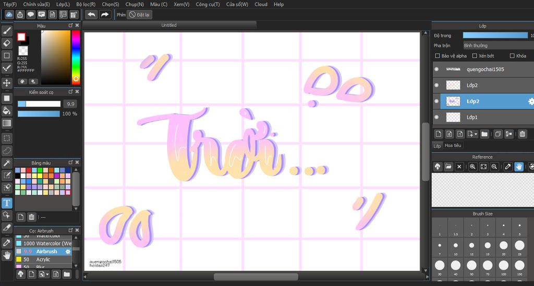Click the cloud save icon in top toolbar
Image resolution: width=534 pixels, height=286 pixels.
pos(9,15)
